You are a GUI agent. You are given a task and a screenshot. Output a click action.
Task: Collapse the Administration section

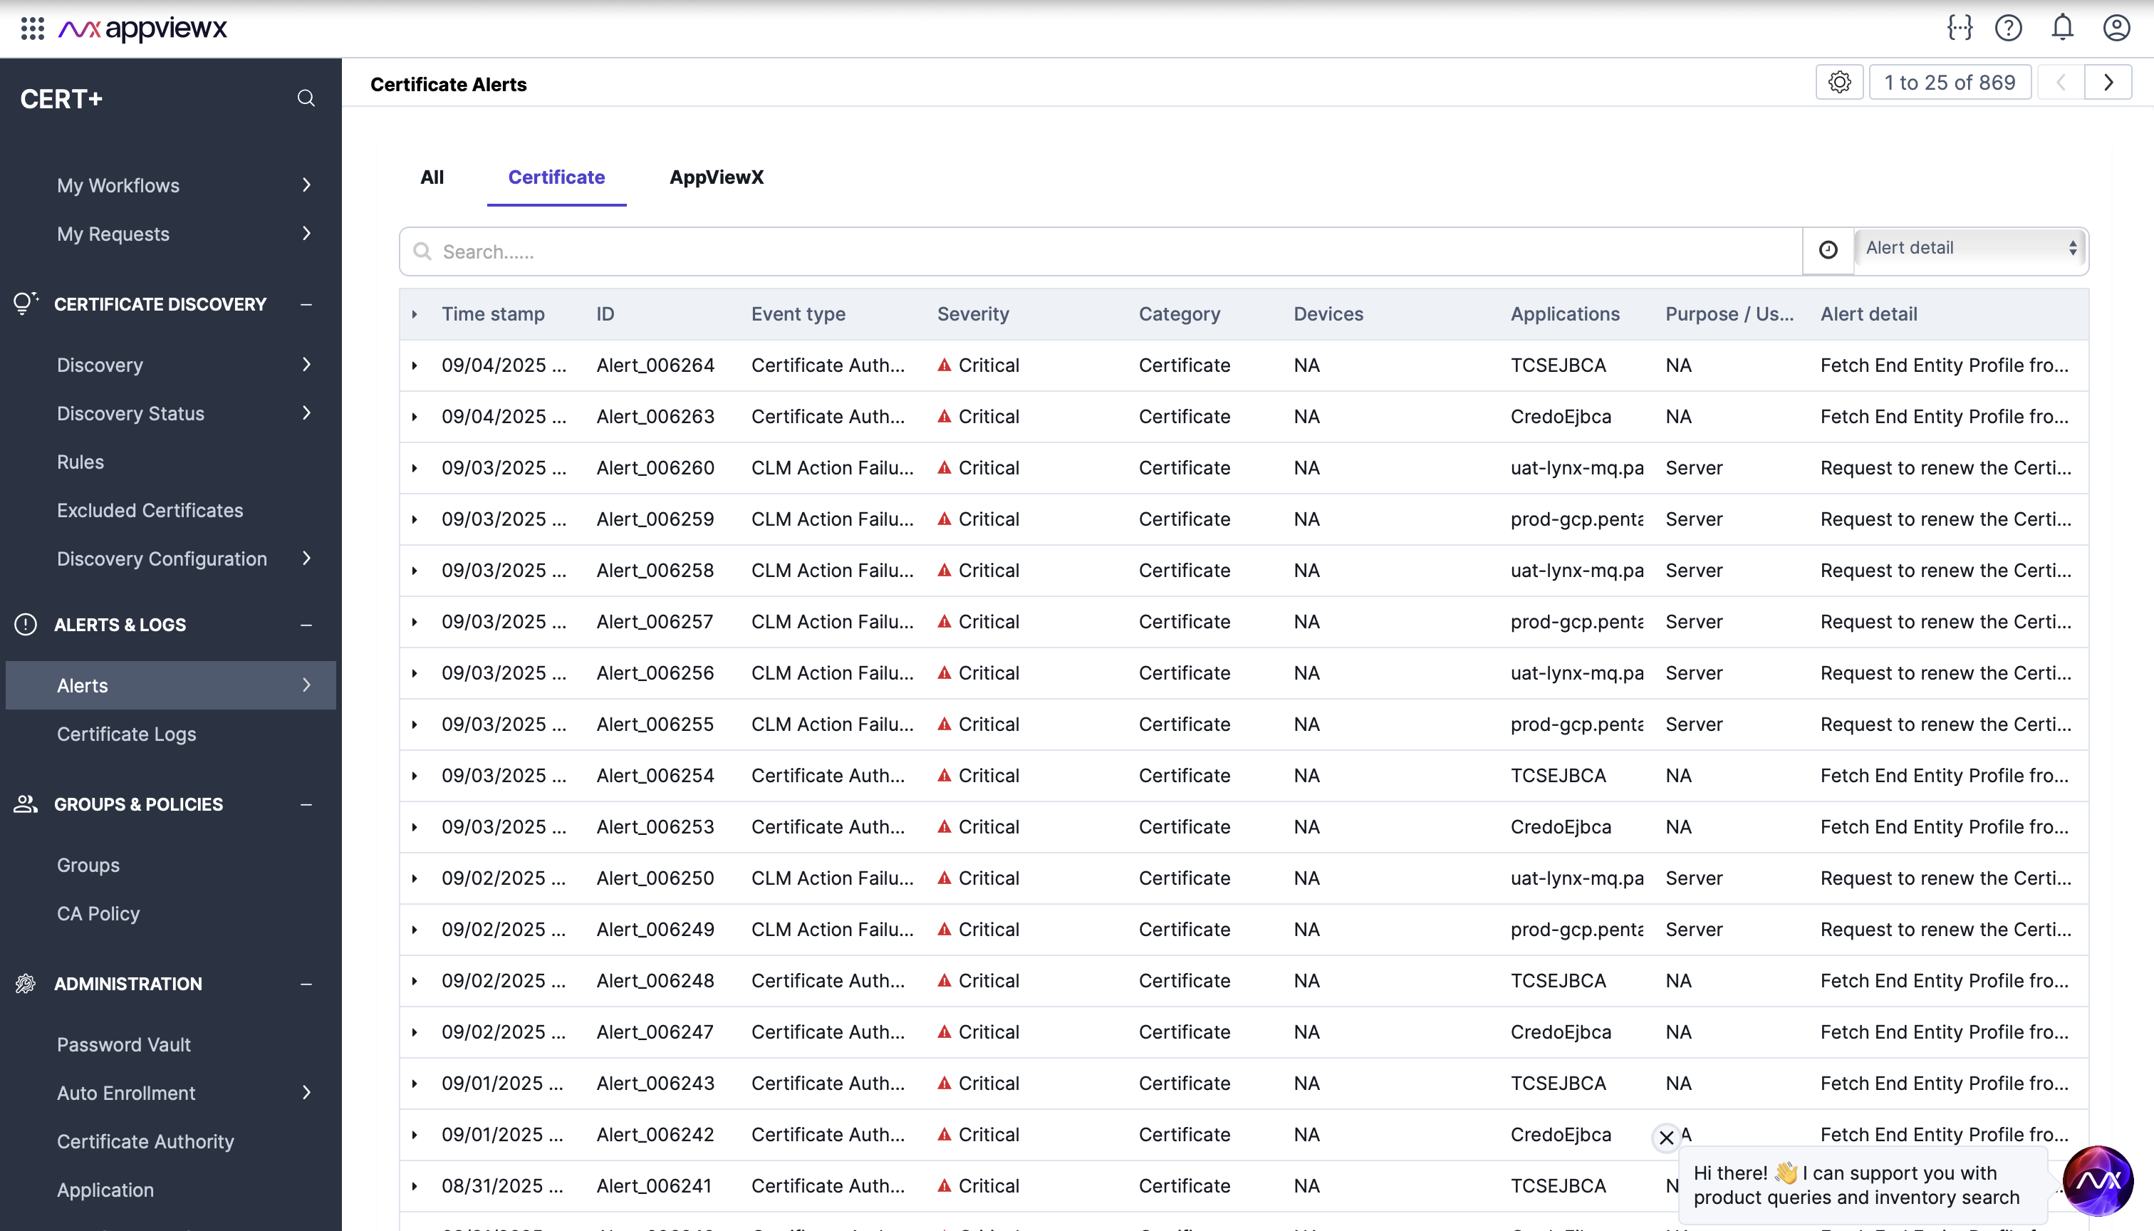click(x=306, y=983)
